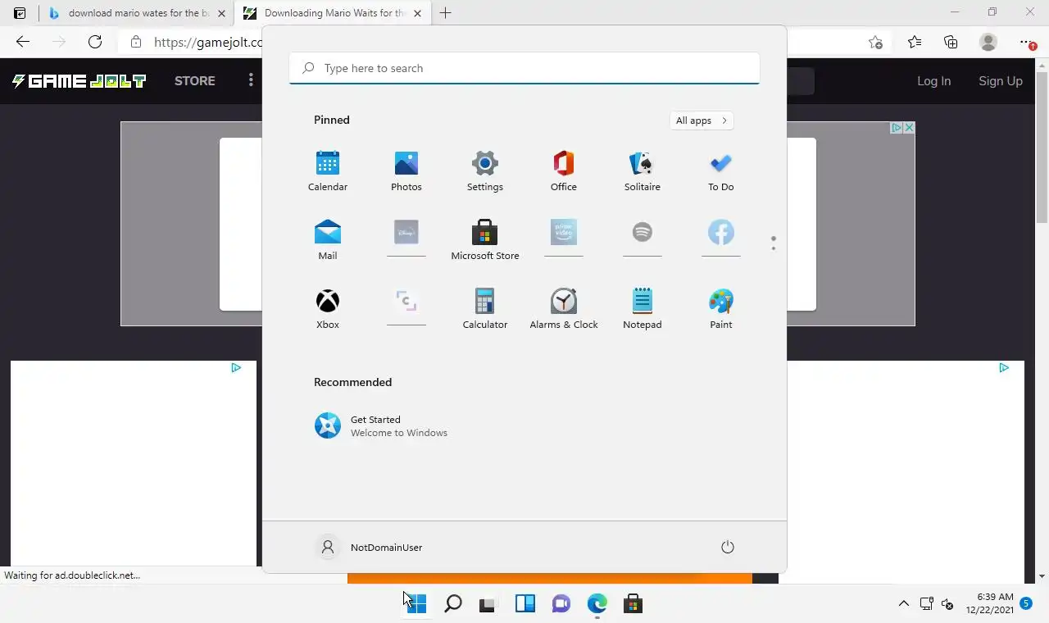Open Notepad from the Start menu
This screenshot has height=623, width=1049.
point(643,309)
